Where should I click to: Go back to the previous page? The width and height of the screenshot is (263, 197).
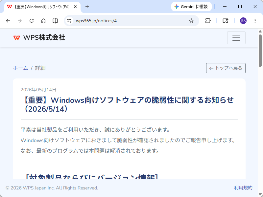point(8,21)
